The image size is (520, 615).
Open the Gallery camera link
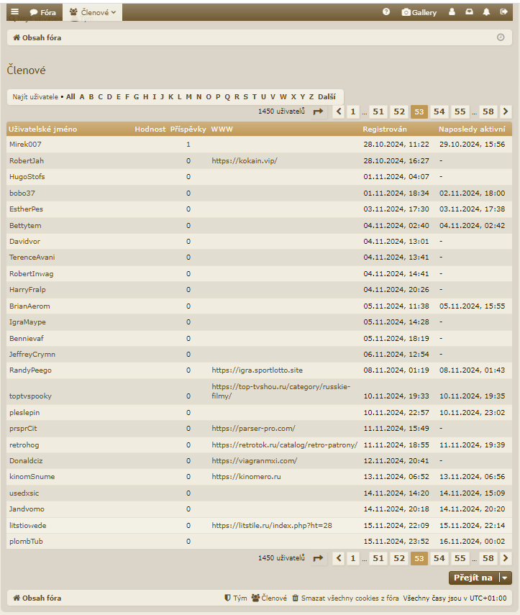click(x=419, y=12)
